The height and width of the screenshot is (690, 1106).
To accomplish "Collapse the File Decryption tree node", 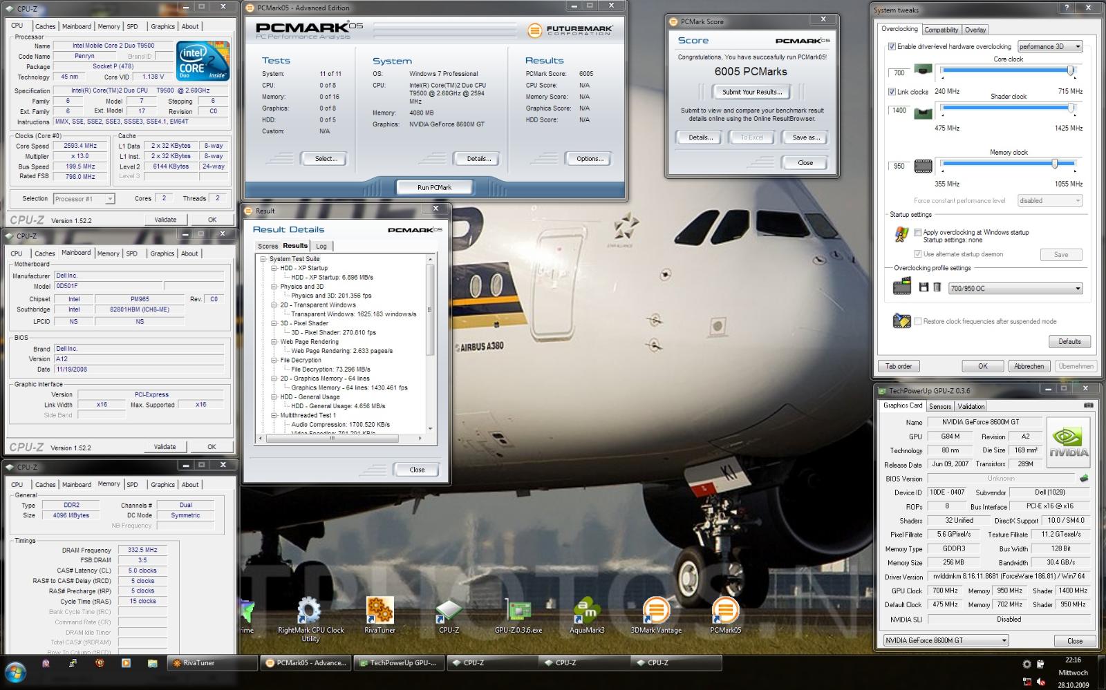I will pos(274,361).
